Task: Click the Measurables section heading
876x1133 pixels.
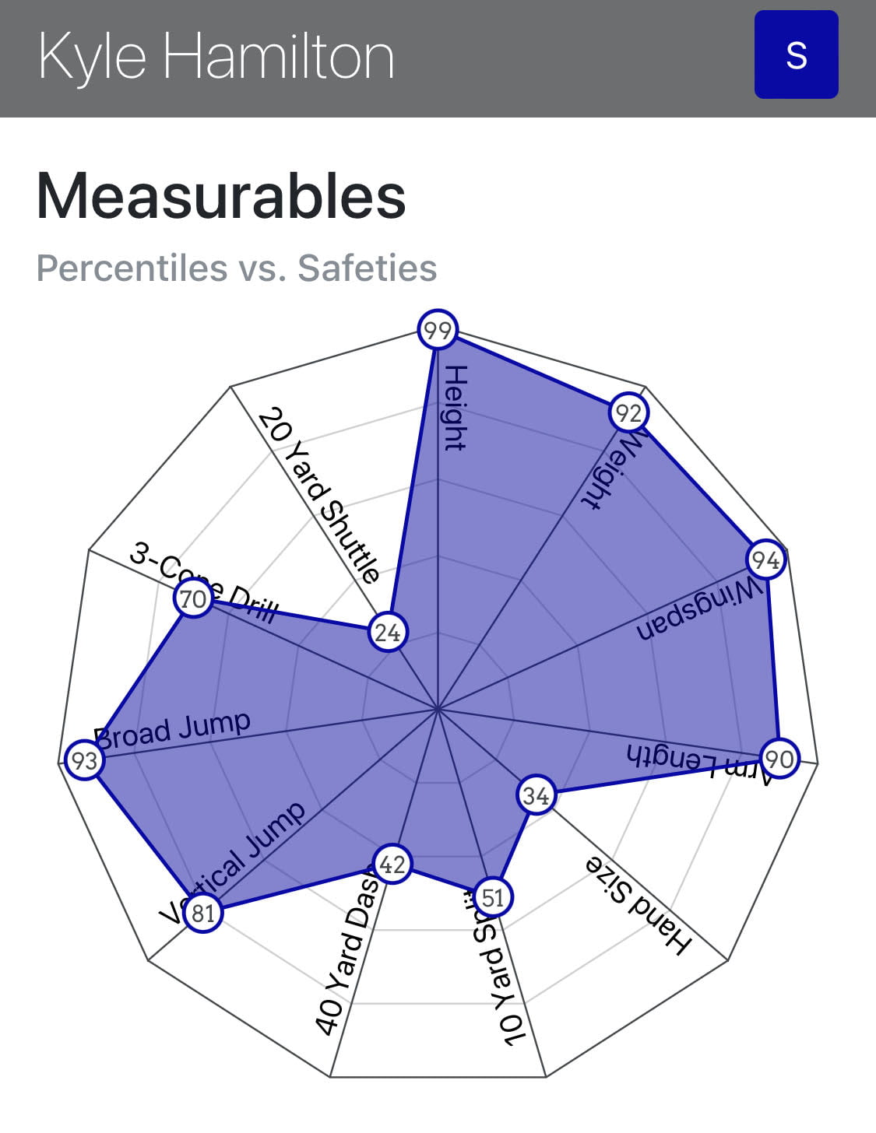Action: click(221, 196)
